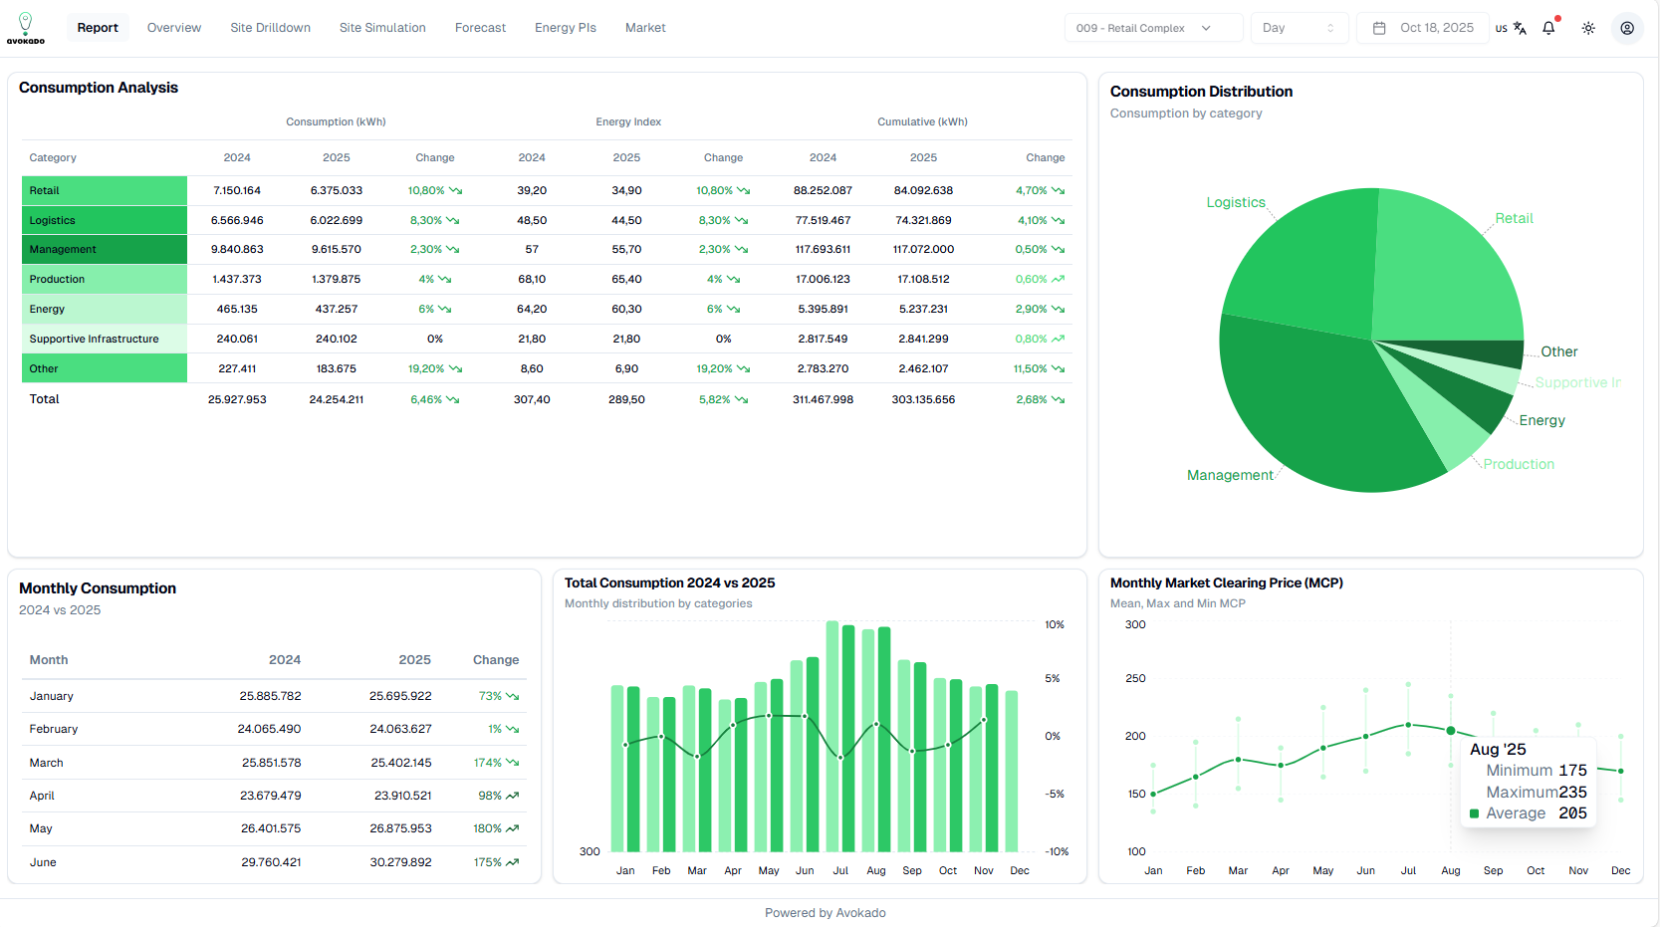The image size is (1660, 927).
Task: Open the Market tab
Action: point(645,28)
